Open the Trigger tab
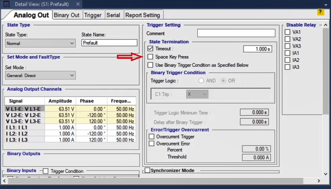The width and height of the screenshot is (331, 189). (93, 15)
